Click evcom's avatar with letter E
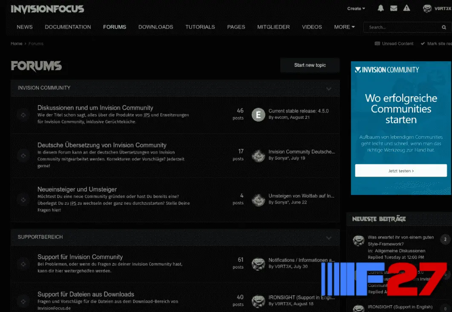The image size is (452, 312). click(258, 114)
